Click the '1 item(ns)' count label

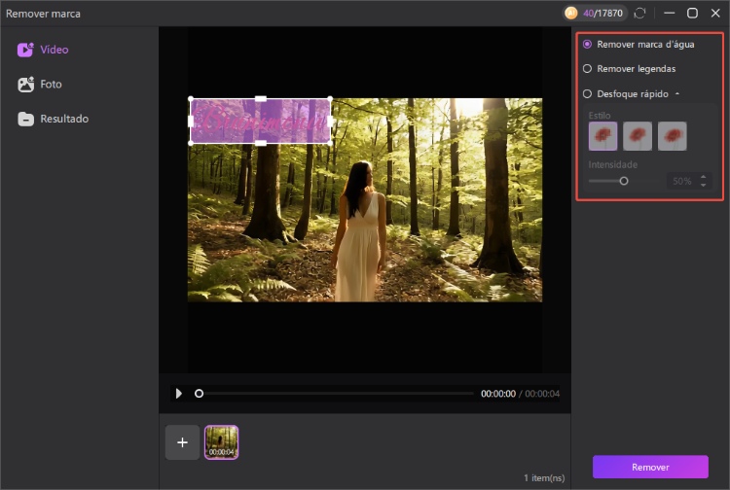544,478
